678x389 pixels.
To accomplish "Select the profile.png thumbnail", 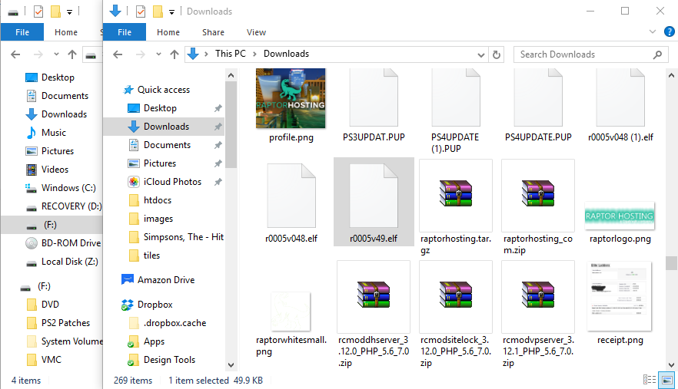I will (x=291, y=98).
